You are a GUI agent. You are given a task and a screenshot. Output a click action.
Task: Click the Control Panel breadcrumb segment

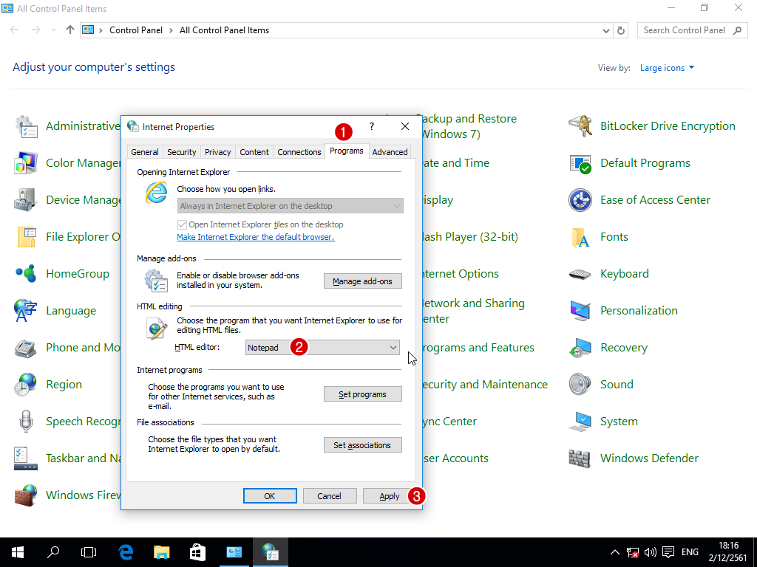[x=136, y=30]
